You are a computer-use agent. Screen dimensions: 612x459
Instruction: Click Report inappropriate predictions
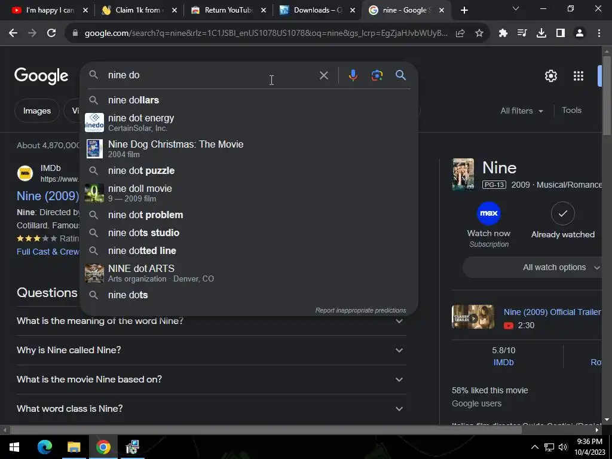pos(360,310)
